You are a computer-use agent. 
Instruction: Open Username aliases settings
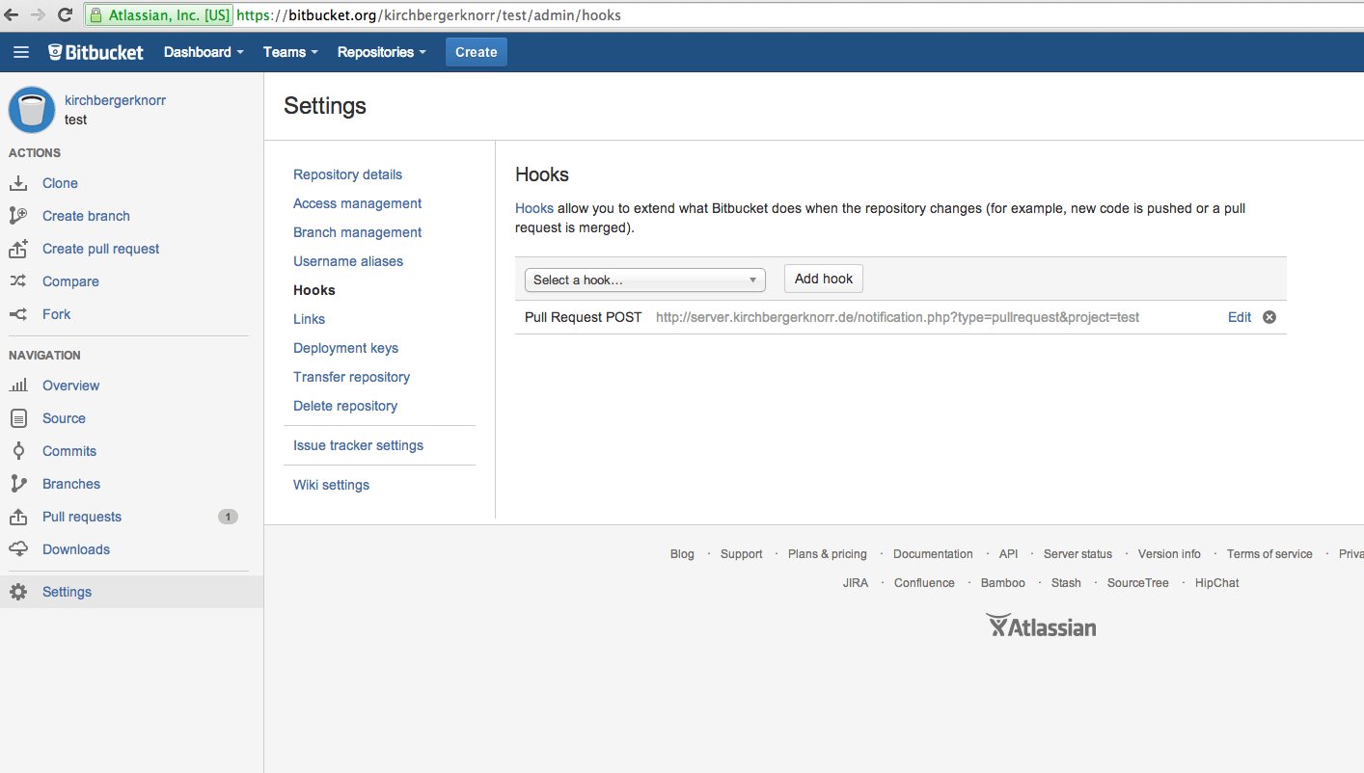coord(348,261)
